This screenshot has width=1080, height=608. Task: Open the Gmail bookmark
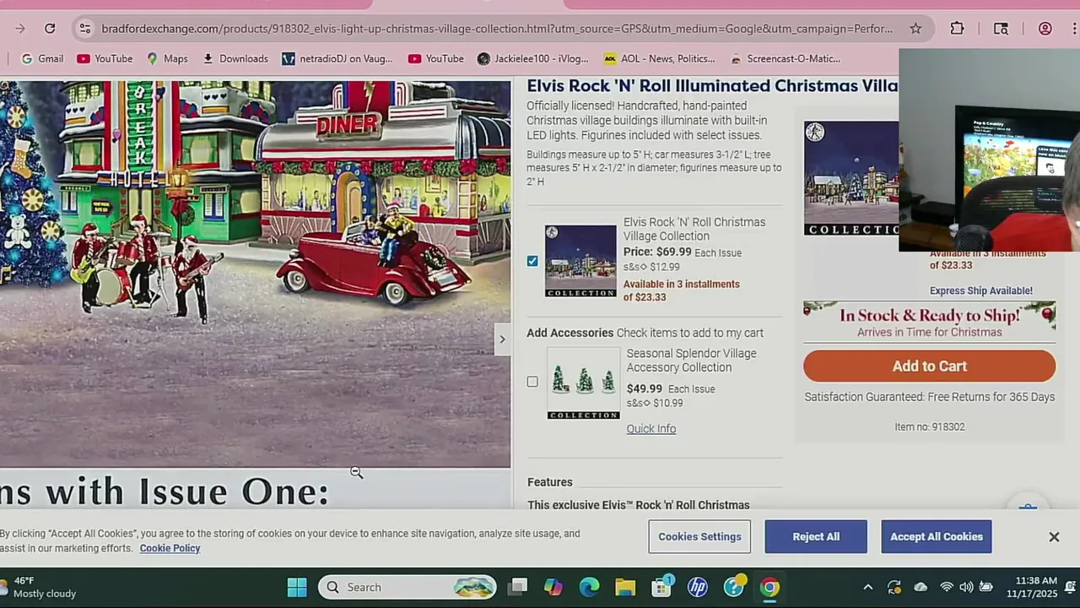(x=42, y=58)
